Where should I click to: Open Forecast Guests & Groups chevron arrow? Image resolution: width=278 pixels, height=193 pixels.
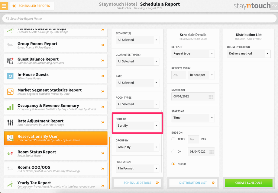[x=103, y=30]
